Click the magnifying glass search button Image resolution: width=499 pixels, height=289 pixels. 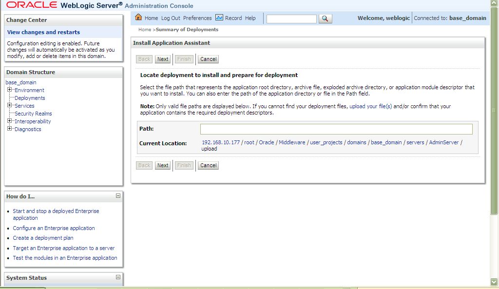coord(325,19)
